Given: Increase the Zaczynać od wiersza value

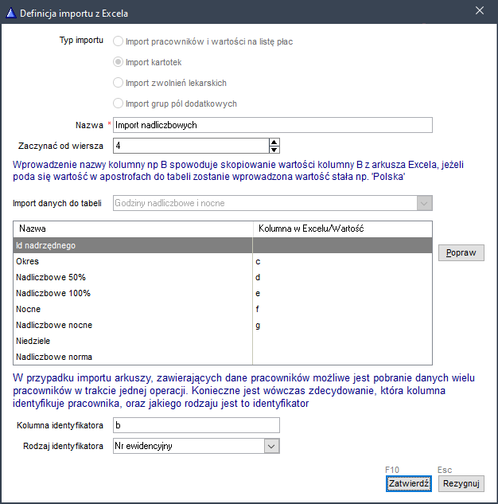Looking at the screenshot, I should 274,142.
